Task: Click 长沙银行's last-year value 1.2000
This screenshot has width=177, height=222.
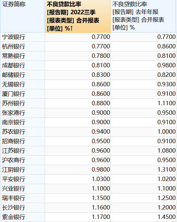Action: [x=167, y=208]
